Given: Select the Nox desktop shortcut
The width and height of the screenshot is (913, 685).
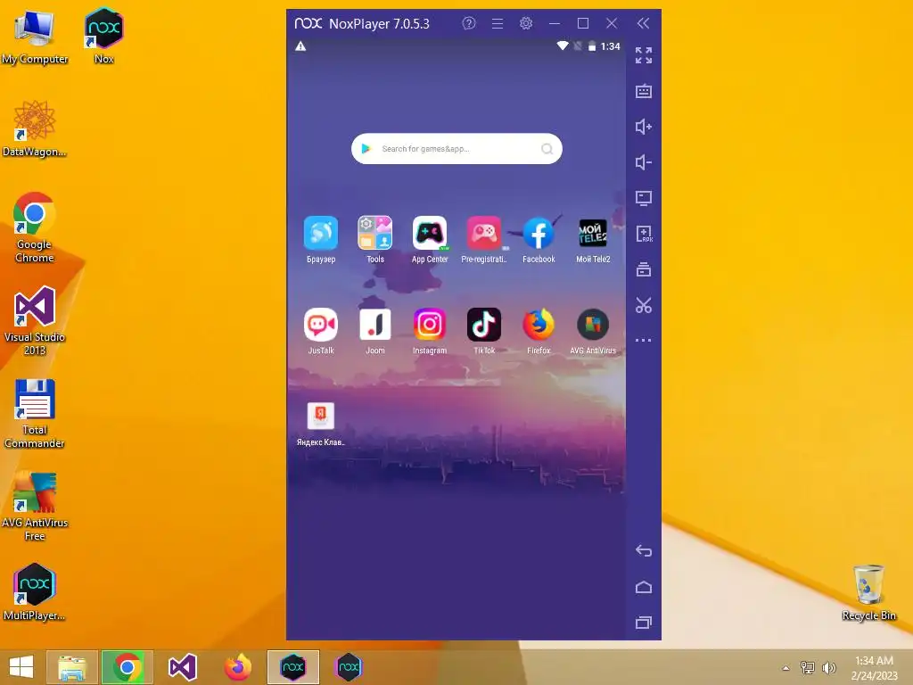Looking at the screenshot, I should (103, 36).
